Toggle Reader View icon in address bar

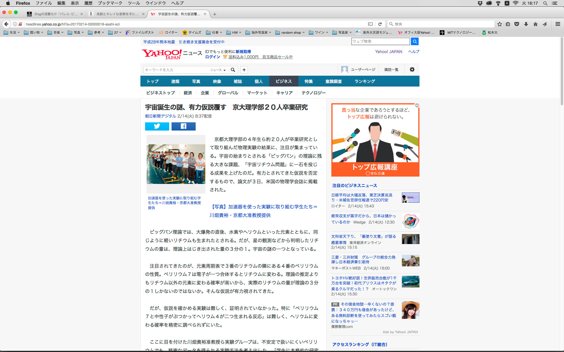(x=370, y=24)
